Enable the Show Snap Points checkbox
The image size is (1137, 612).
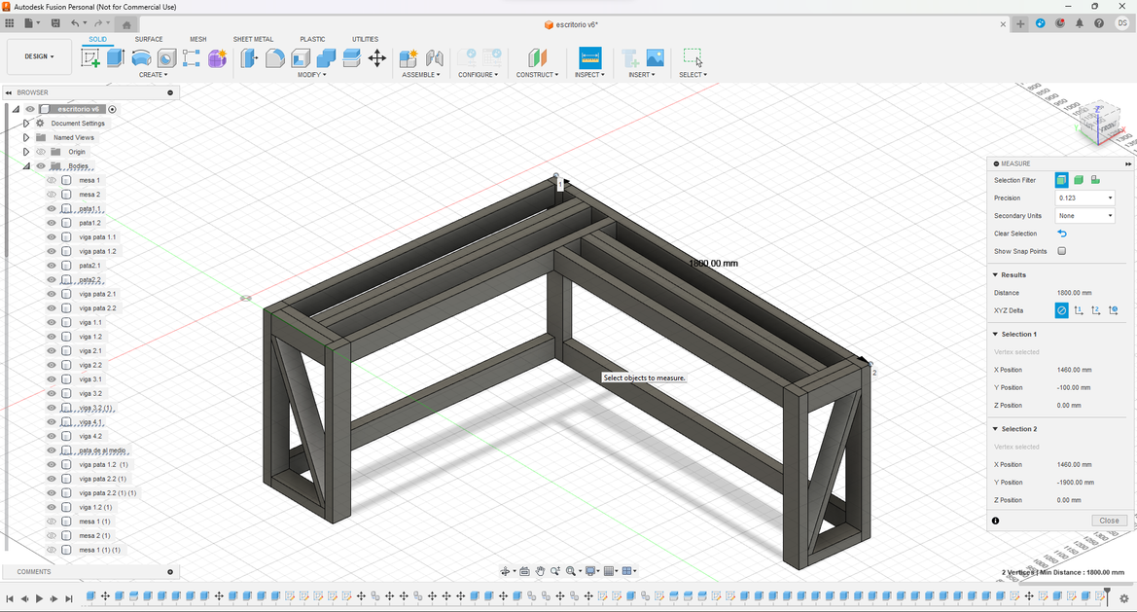coord(1062,251)
